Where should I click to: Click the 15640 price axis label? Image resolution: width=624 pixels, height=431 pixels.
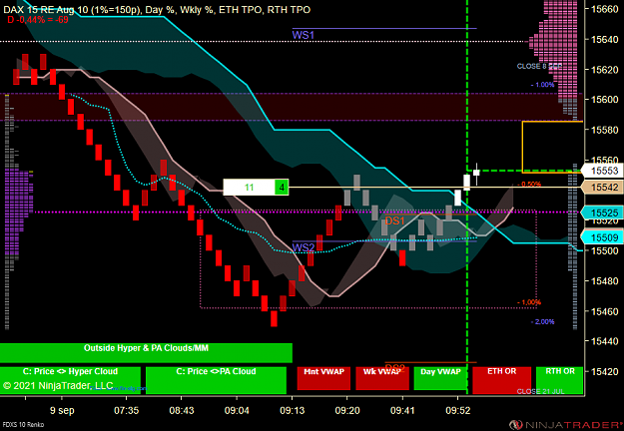[604, 39]
